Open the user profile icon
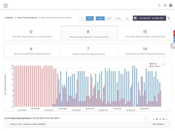Viewport: 175px width, 131px height. 171,5
